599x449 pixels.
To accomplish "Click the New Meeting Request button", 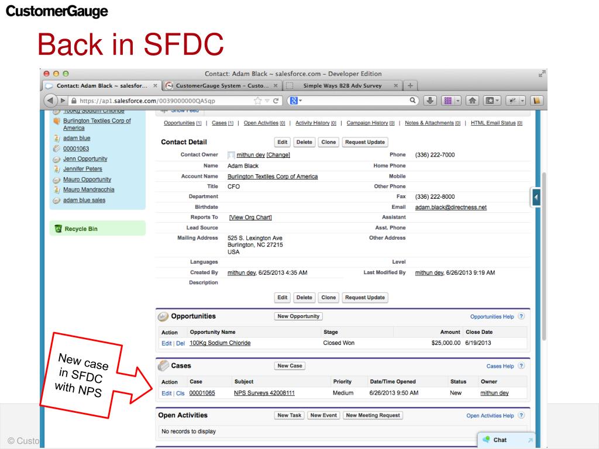I will (373, 415).
